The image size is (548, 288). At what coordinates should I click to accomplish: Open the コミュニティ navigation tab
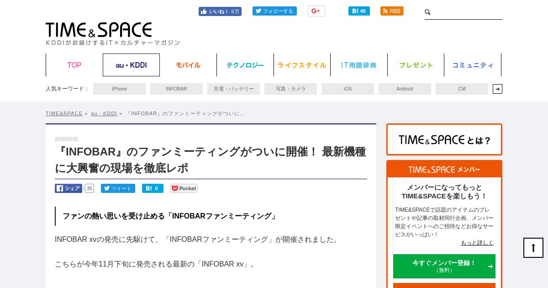[473, 65]
